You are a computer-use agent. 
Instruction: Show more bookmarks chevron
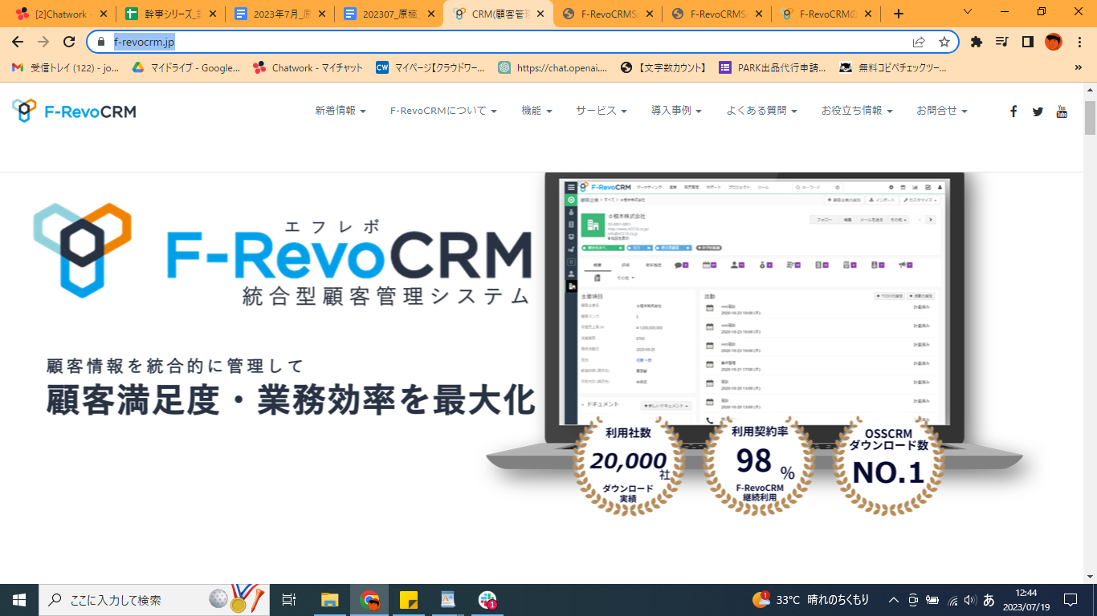(1078, 68)
